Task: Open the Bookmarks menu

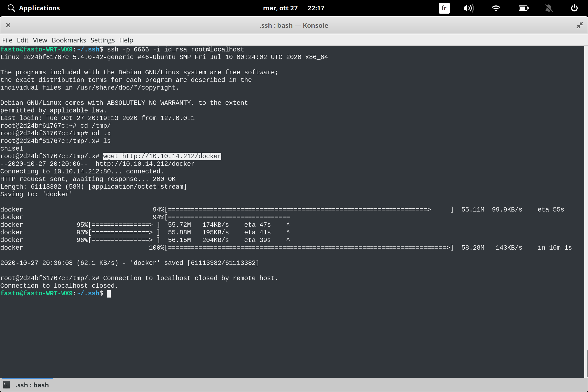Action: point(69,40)
